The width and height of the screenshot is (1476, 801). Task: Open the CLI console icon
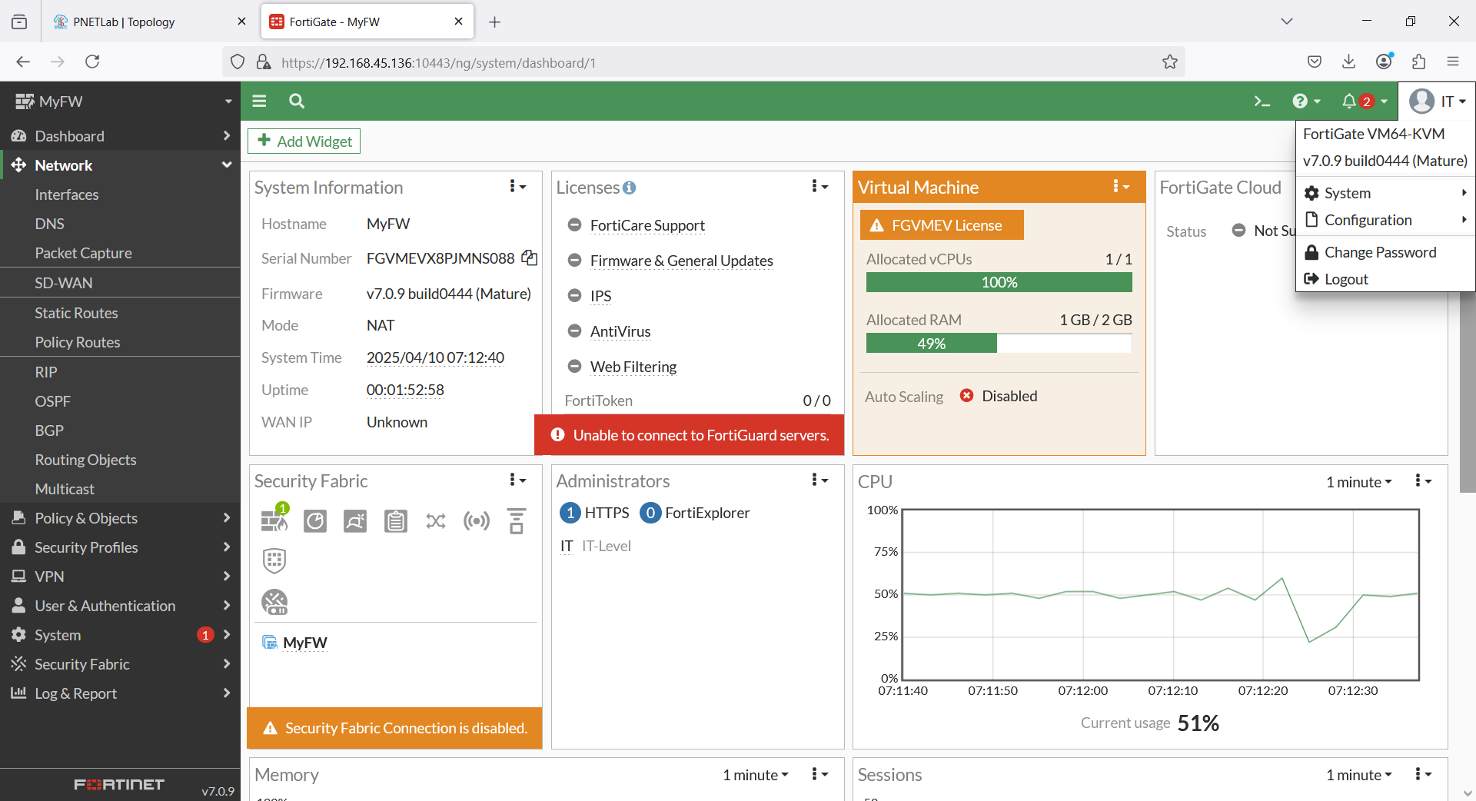coord(1262,101)
